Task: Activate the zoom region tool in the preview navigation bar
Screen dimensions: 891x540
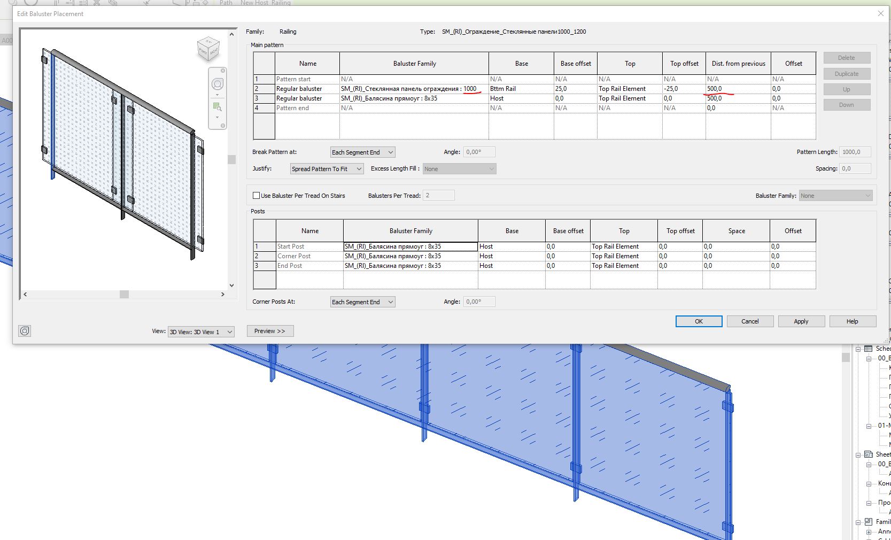Action: pos(217,107)
